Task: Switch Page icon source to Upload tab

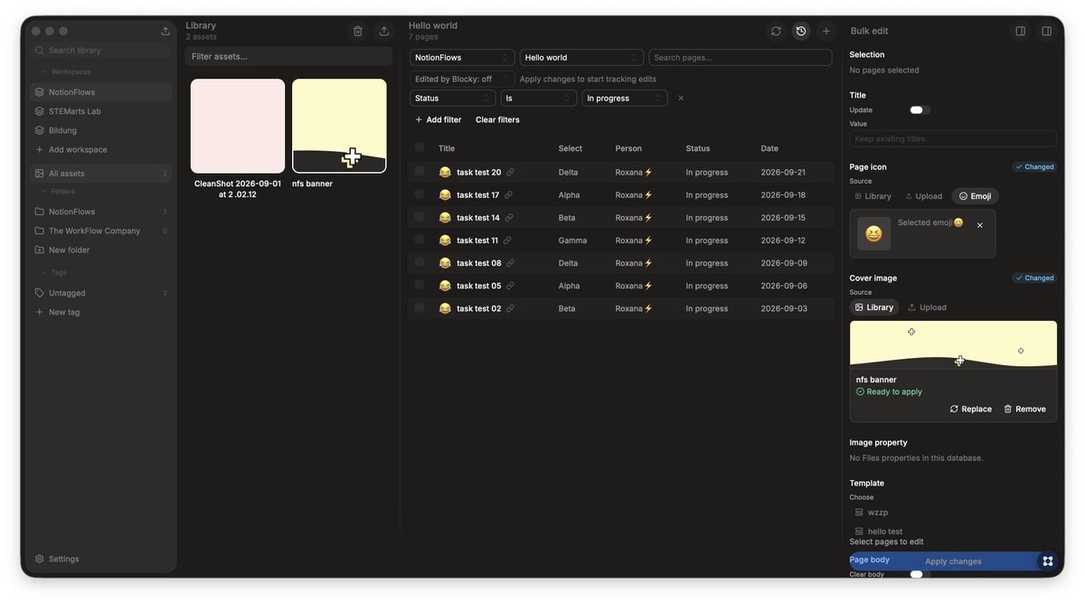Action: [x=924, y=196]
